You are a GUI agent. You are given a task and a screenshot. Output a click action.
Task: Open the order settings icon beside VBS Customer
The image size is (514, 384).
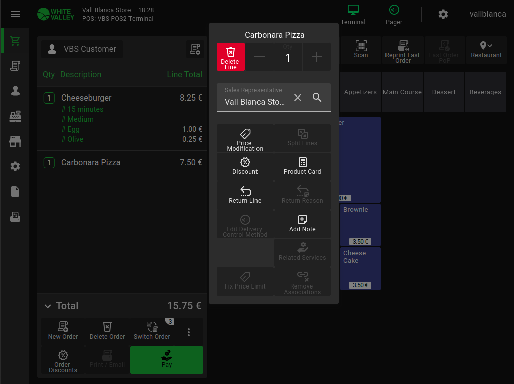tap(195, 49)
